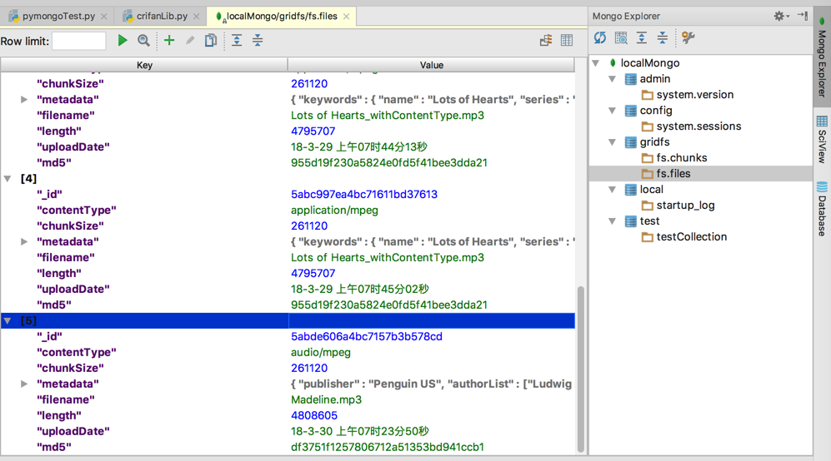The height and width of the screenshot is (461, 831).
Task: Switch results to table view
Action: point(567,41)
